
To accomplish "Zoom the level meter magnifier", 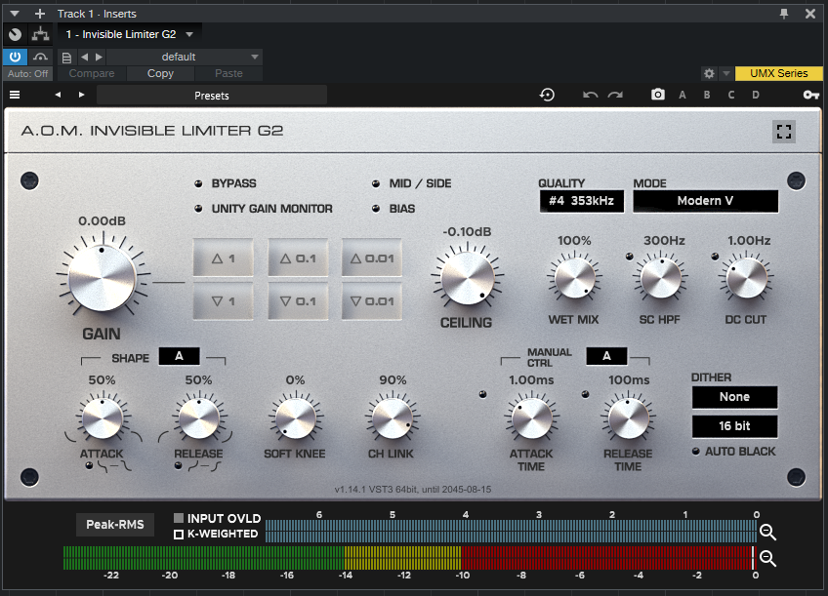I will 767,558.
